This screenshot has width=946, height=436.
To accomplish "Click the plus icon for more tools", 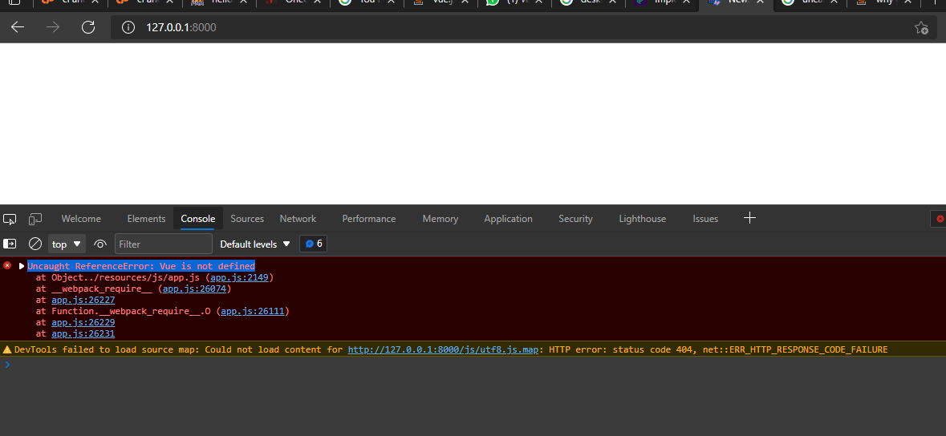I will [x=749, y=218].
